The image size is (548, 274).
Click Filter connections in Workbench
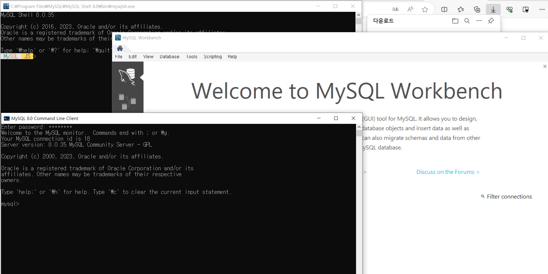tap(509, 196)
